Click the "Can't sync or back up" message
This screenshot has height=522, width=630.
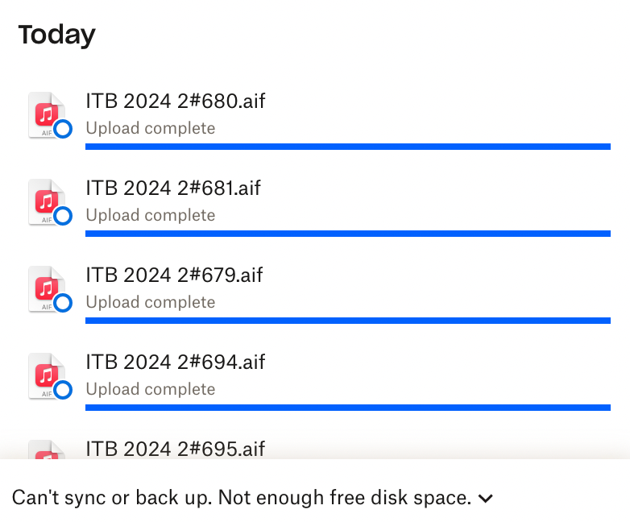pyautogui.click(x=241, y=498)
